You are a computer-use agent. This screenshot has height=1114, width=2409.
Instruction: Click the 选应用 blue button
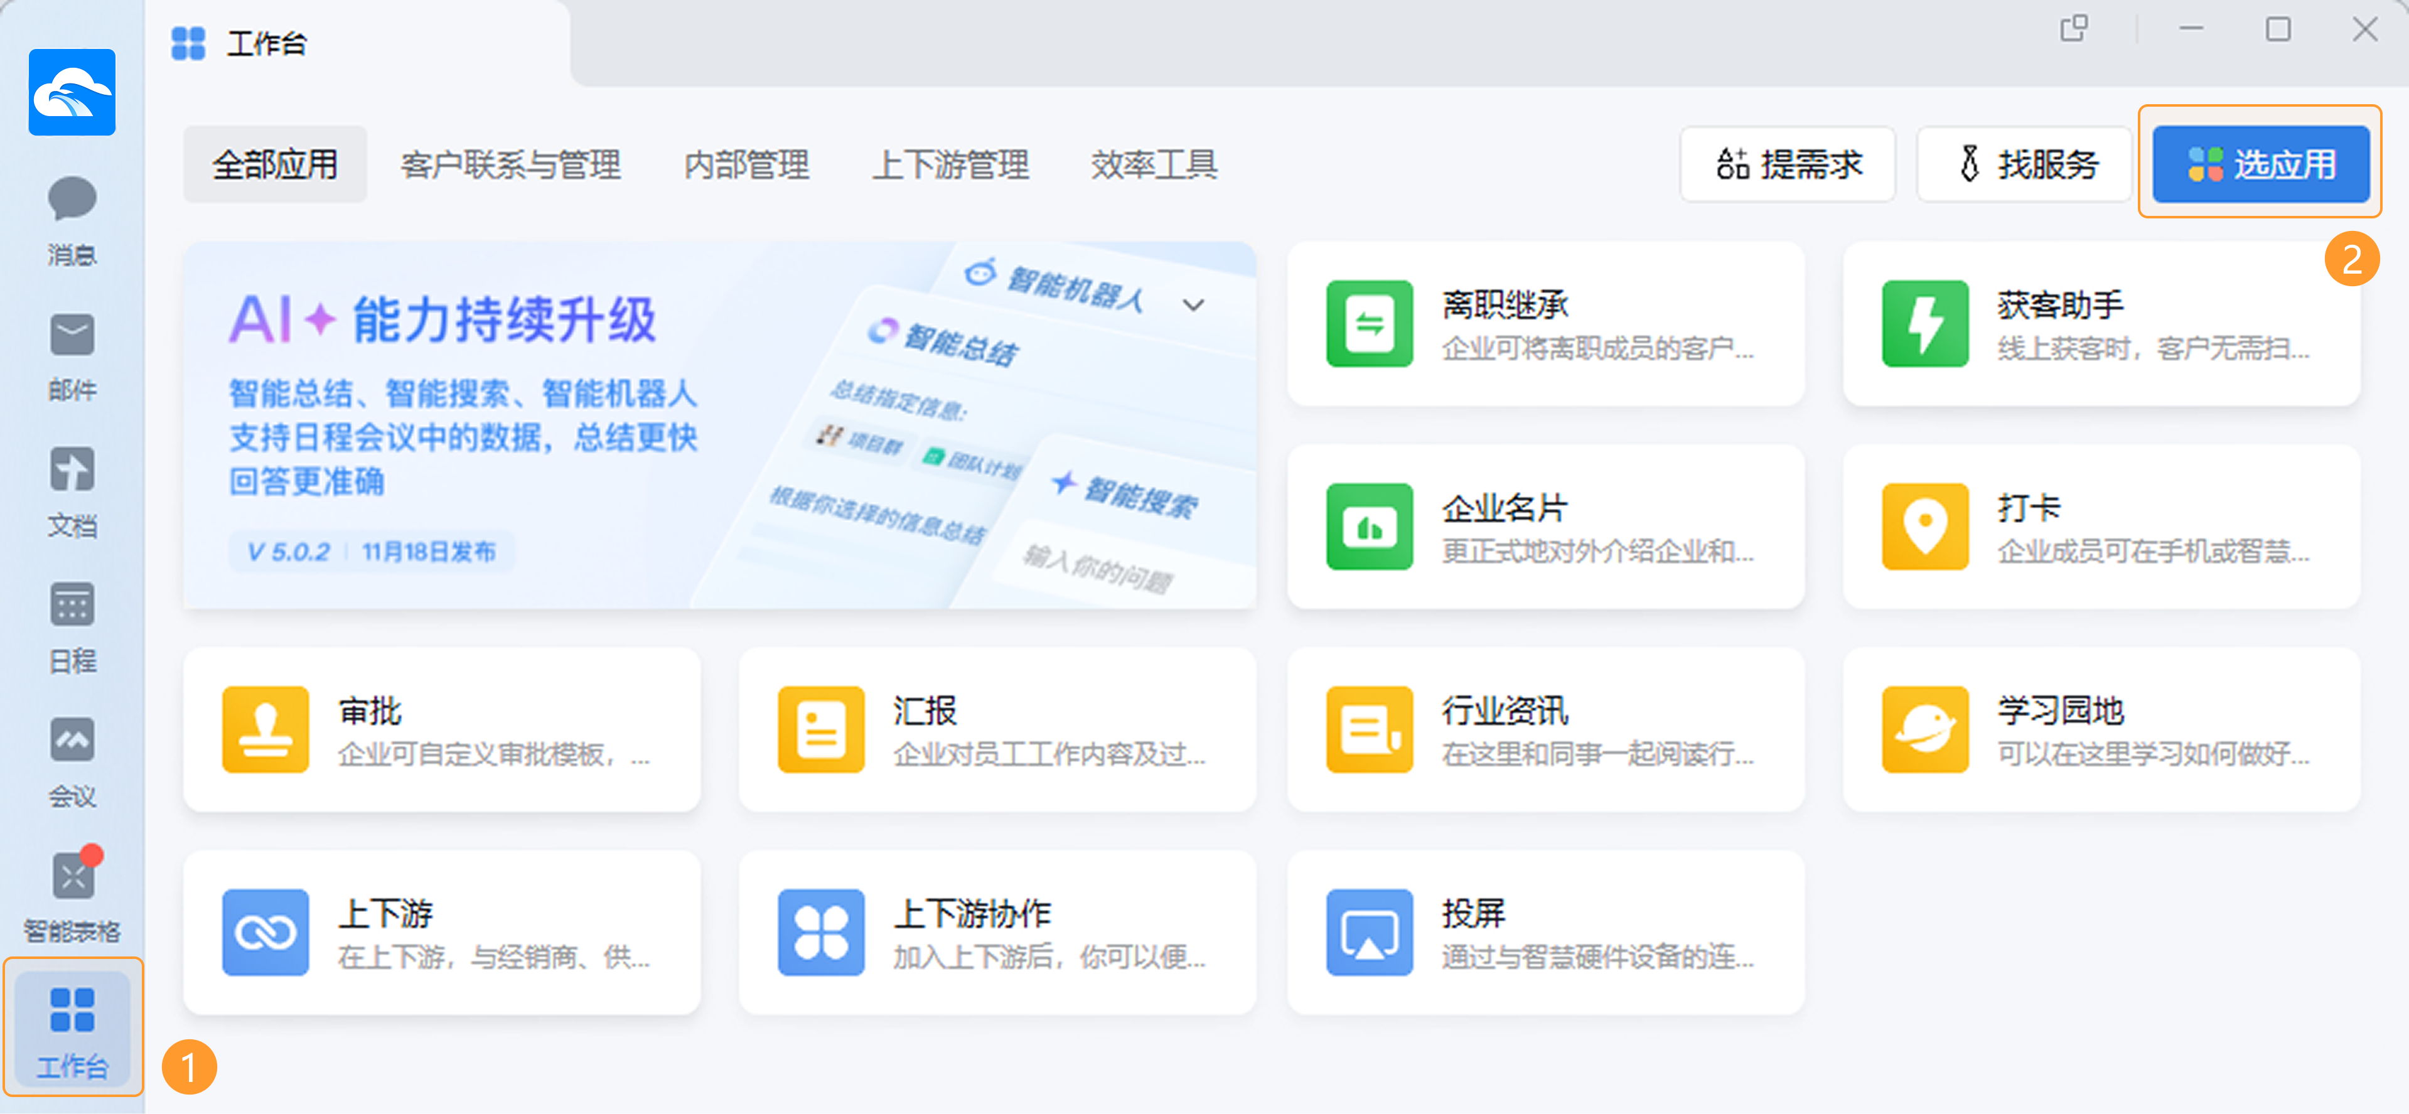(x=2260, y=164)
